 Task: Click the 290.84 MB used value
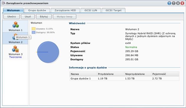point(132,55)
